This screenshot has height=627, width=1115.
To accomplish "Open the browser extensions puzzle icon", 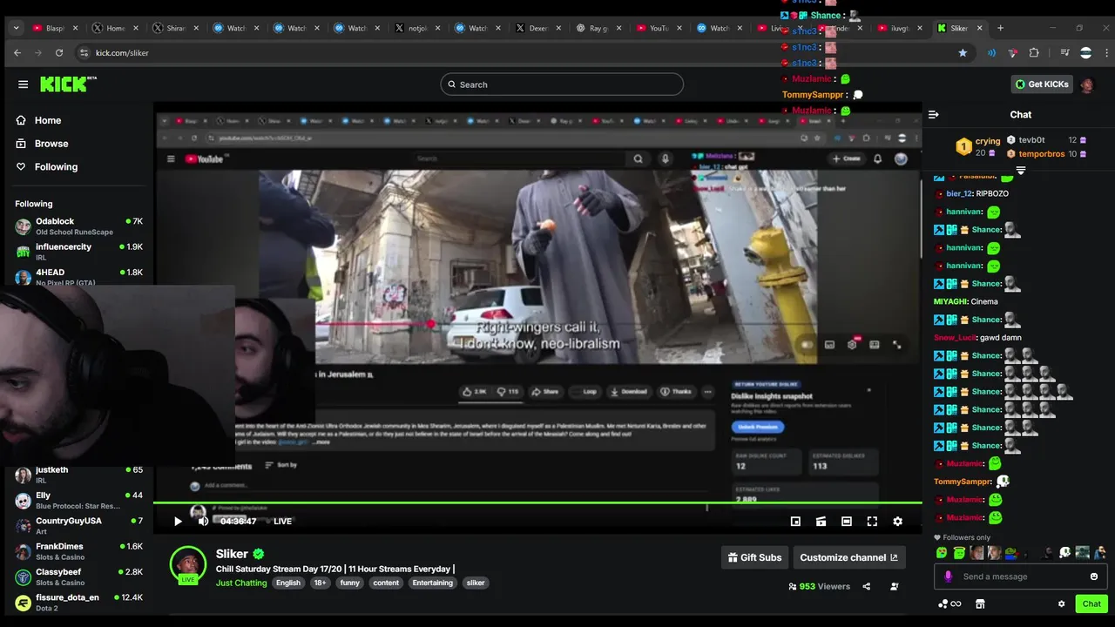I will tap(1034, 52).
